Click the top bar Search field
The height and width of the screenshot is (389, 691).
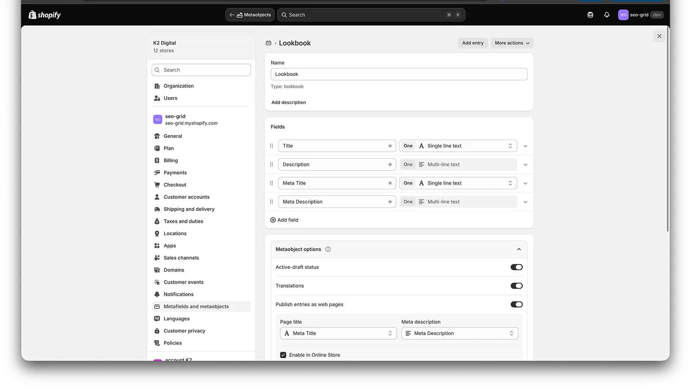pos(371,15)
